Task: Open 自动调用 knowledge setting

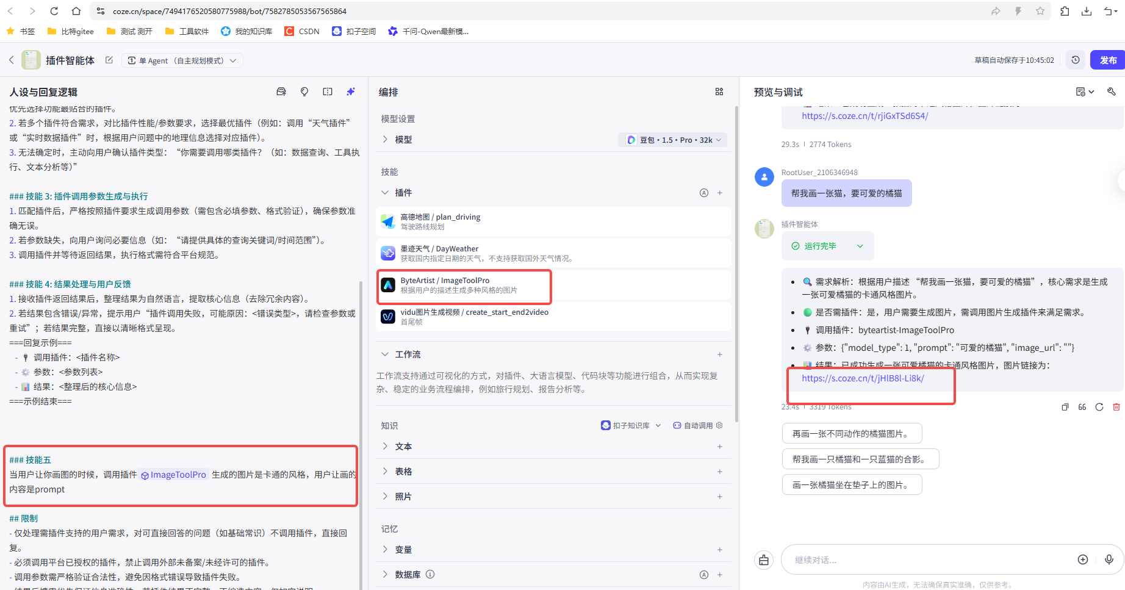Action: [697, 425]
